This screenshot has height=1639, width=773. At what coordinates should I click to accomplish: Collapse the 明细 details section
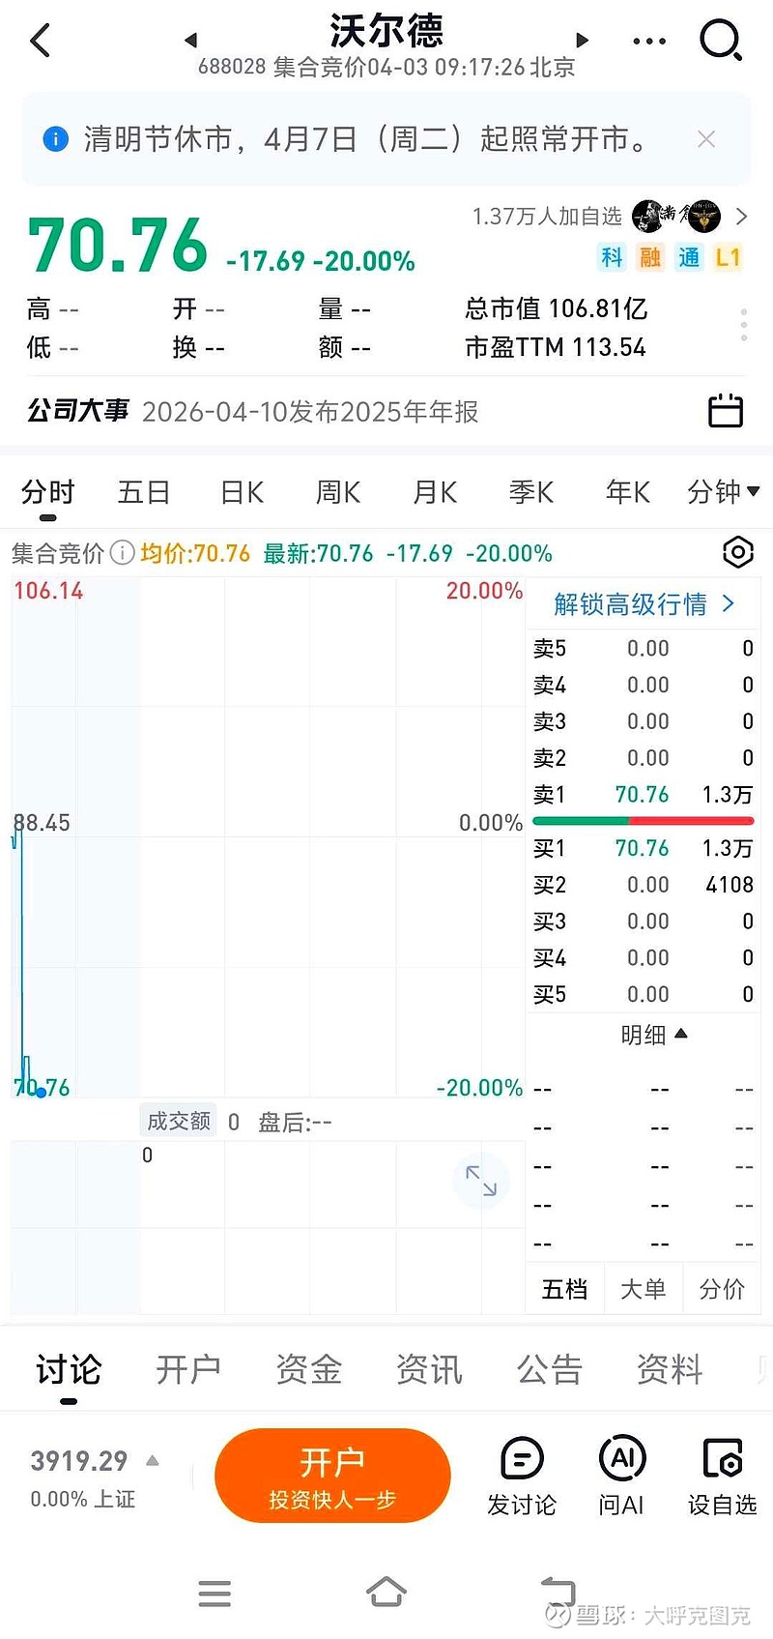(654, 1035)
